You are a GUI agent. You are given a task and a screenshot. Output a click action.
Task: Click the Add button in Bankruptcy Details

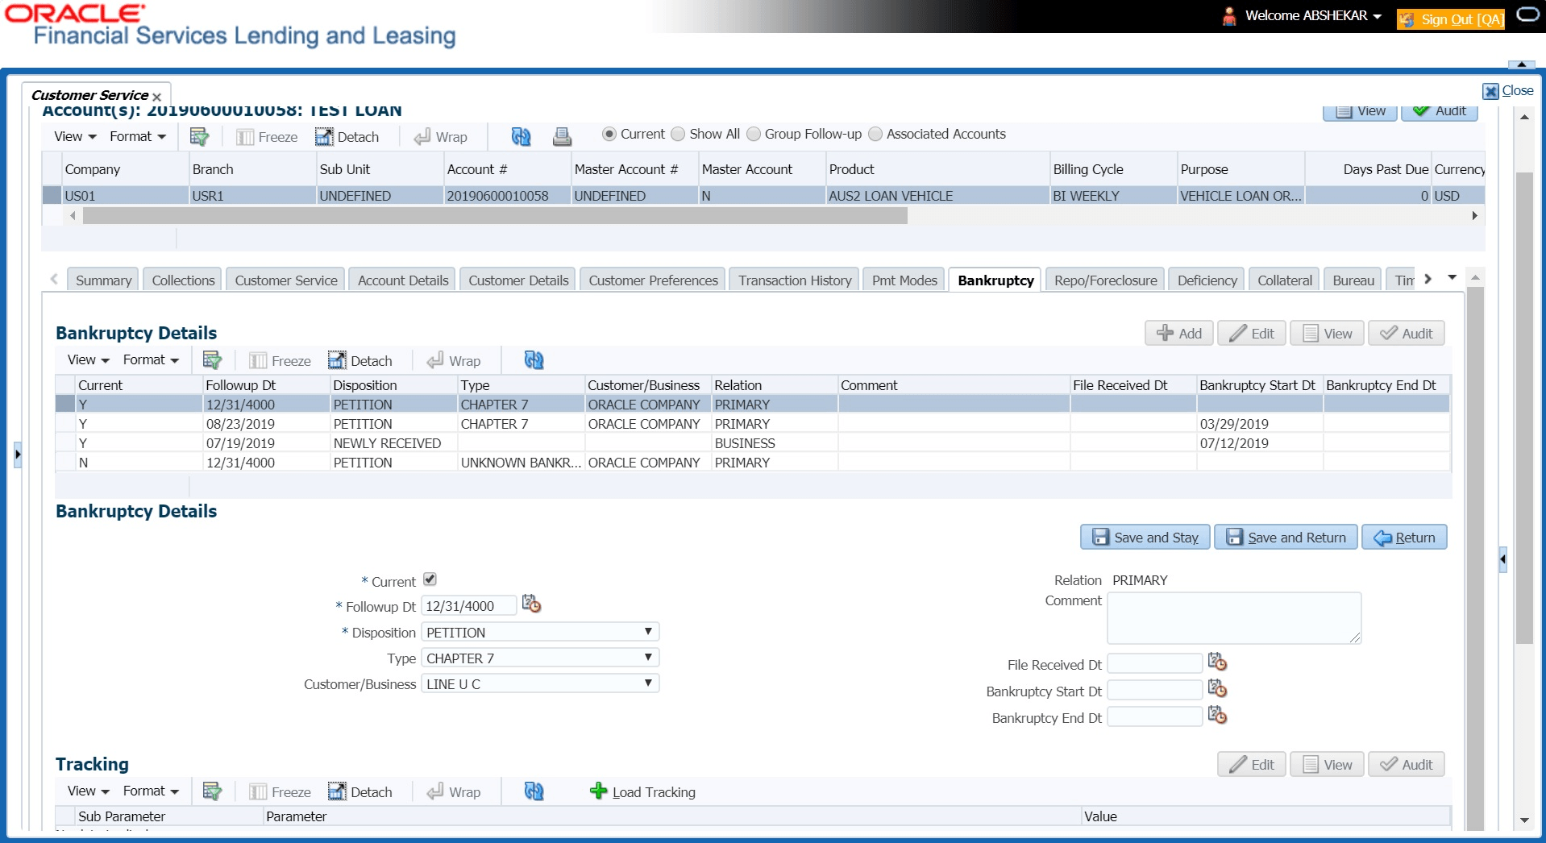click(1179, 333)
